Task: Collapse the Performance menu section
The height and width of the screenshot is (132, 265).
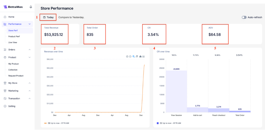Action: [x=30, y=24]
